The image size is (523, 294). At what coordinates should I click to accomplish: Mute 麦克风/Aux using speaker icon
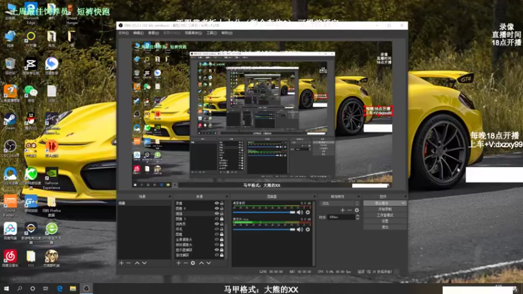click(x=300, y=229)
